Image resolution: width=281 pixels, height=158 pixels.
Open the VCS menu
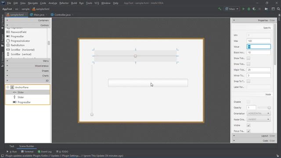pos(97,3)
